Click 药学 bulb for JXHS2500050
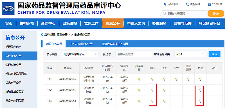225x108 pixels. tap(164, 90)
